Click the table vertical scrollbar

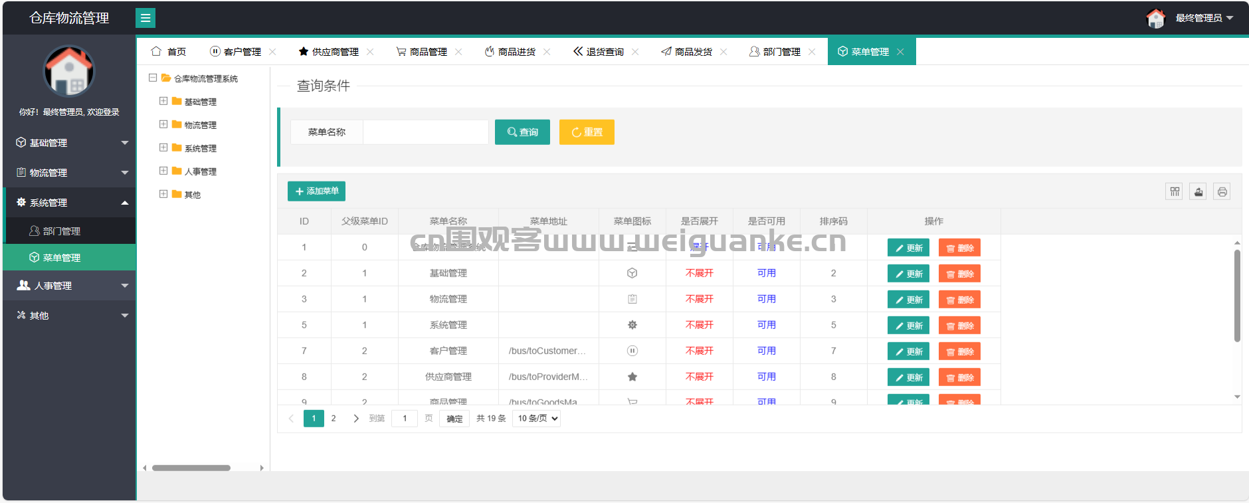coord(1237,296)
